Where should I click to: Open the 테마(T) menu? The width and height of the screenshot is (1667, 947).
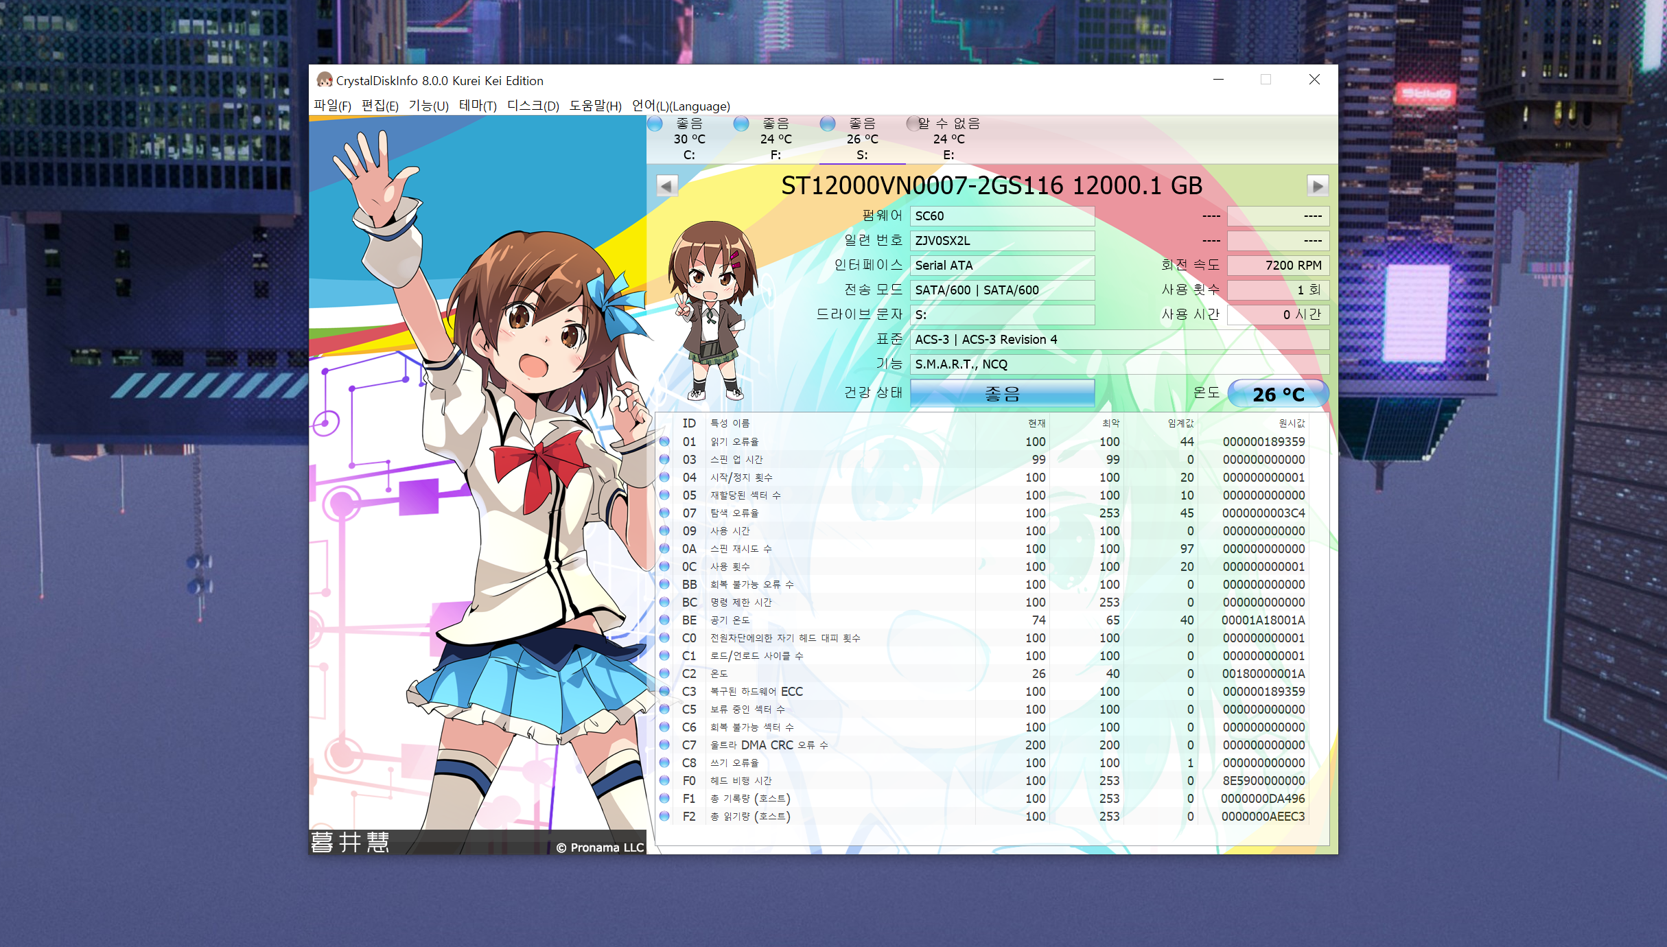click(478, 106)
